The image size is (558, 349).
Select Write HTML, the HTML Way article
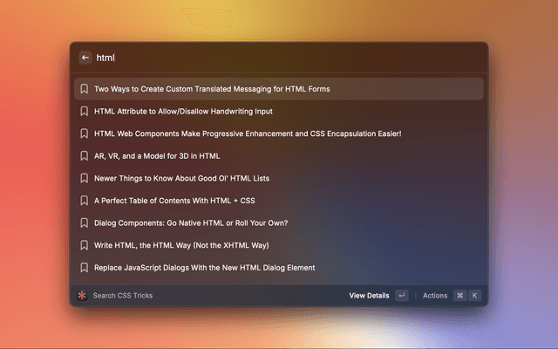pyautogui.click(x=194, y=245)
